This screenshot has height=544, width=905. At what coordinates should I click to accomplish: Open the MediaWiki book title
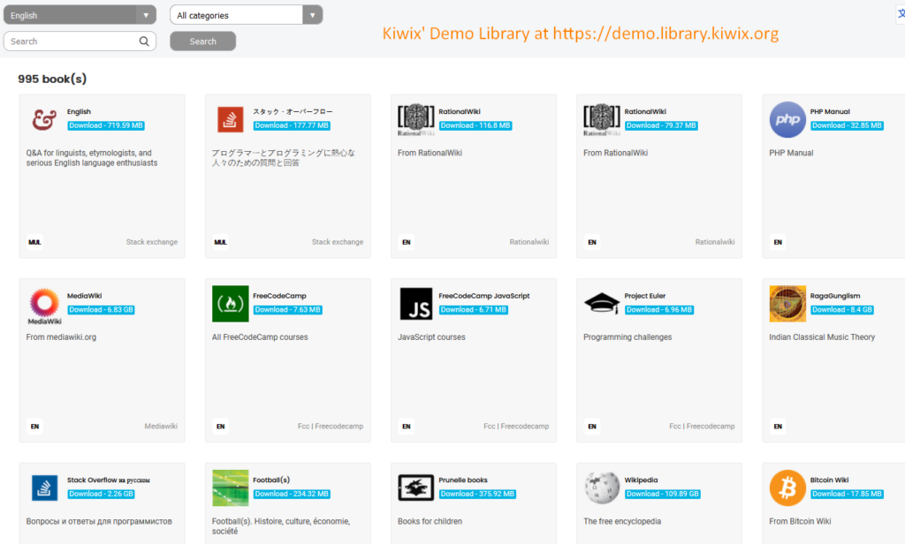pyautogui.click(x=84, y=295)
